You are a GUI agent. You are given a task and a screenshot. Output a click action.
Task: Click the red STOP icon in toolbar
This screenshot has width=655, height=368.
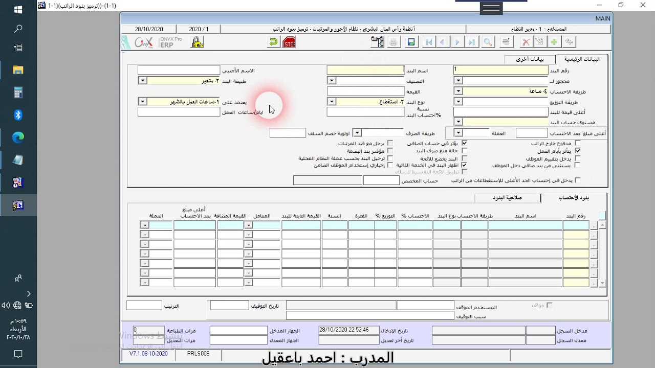pos(289,42)
